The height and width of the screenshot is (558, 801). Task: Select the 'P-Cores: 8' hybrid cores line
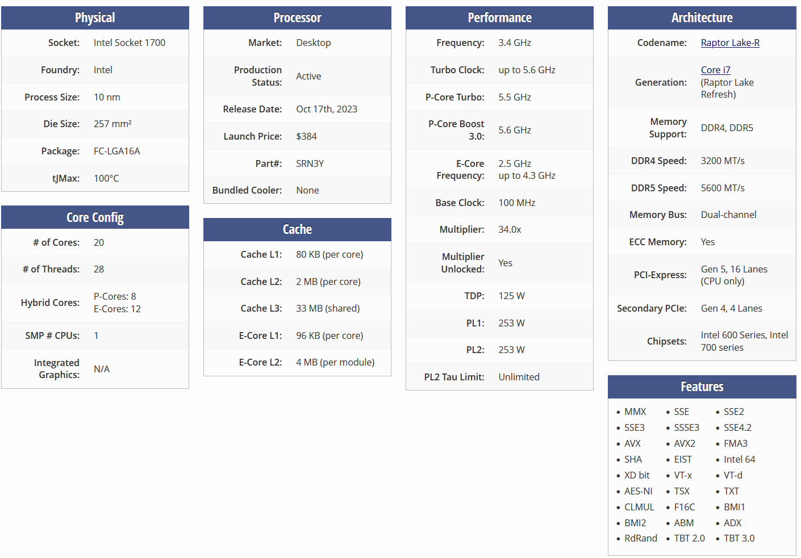[115, 296]
